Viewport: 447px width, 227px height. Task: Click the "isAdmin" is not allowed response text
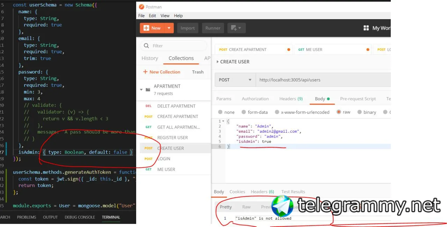pos(263,218)
